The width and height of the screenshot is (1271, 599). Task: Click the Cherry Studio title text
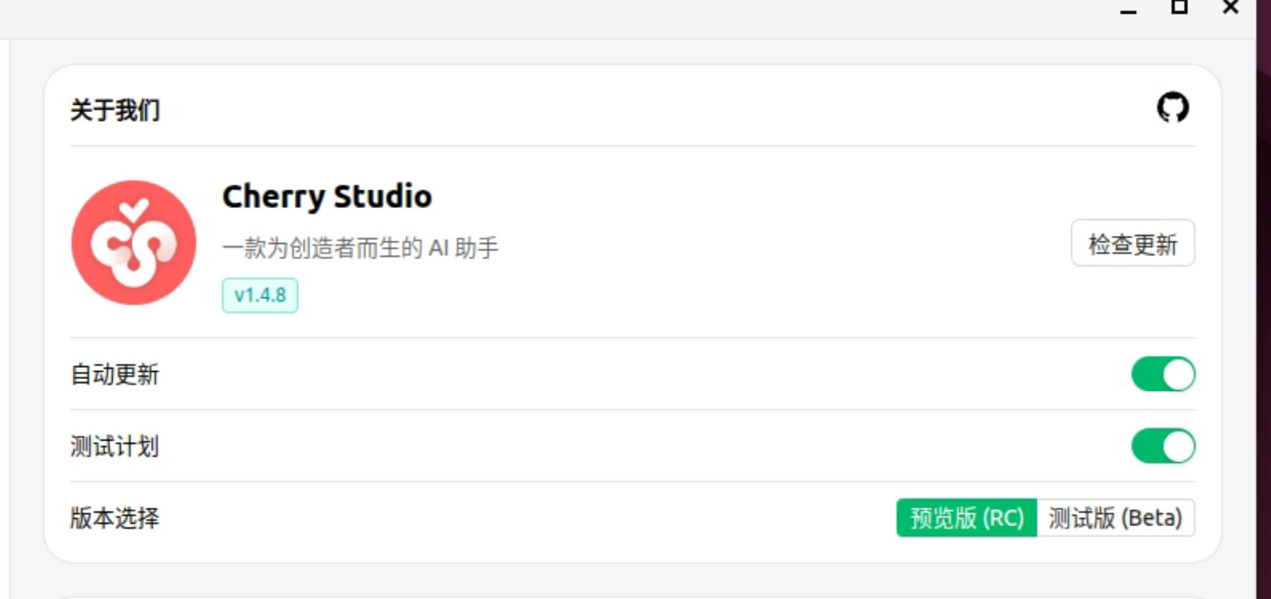point(327,196)
